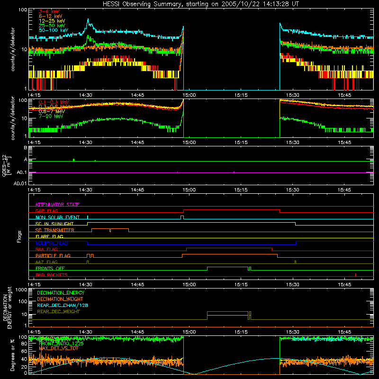The image size is (379, 379).
Task: Select the PARTICLE_FLAG label
Action: click(53, 256)
